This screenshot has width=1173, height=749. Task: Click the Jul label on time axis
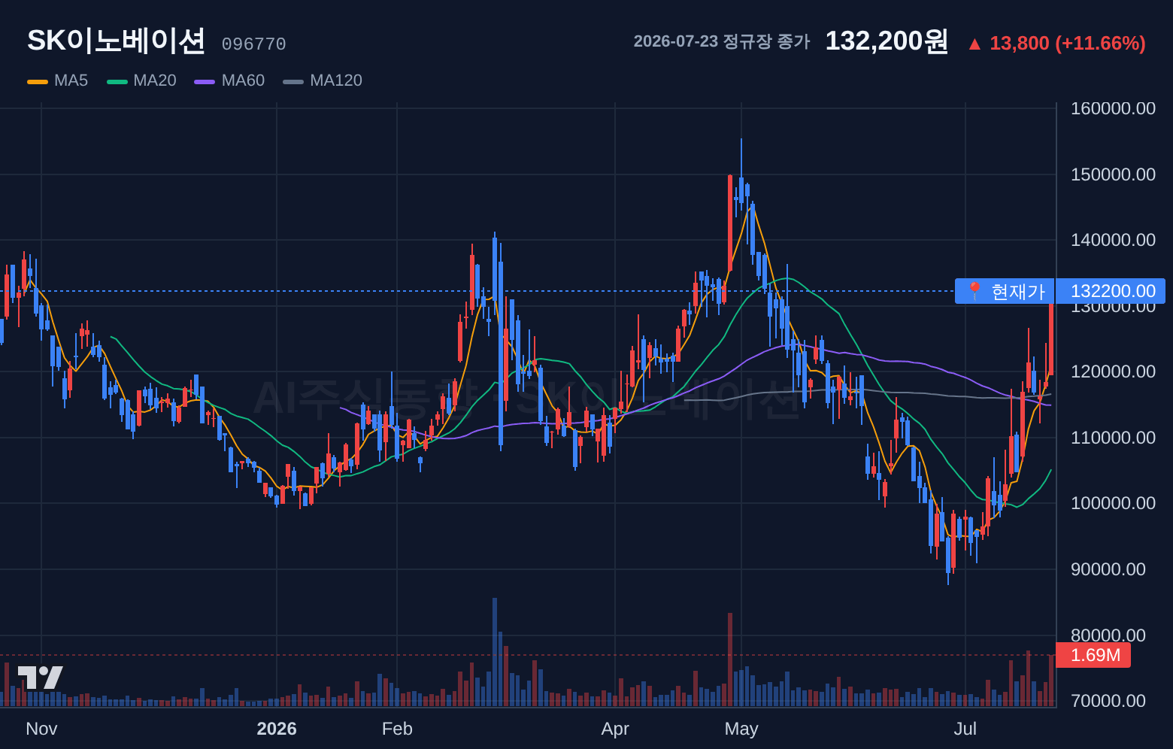(x=965, y=729)
